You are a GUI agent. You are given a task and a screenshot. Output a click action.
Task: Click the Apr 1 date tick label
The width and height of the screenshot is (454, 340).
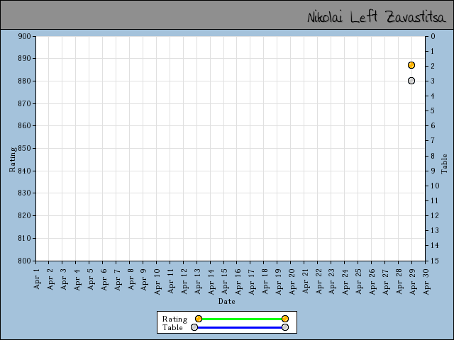click(36, 278)
